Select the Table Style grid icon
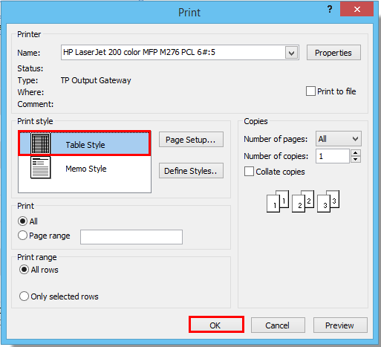The image size is (381, 347). tap(41, 143)
